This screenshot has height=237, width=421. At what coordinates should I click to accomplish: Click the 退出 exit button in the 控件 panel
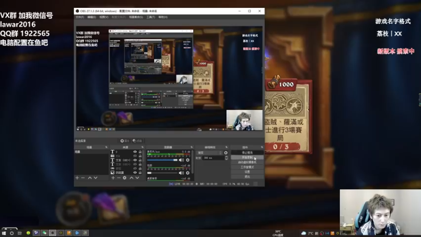(x=247, y=176)
